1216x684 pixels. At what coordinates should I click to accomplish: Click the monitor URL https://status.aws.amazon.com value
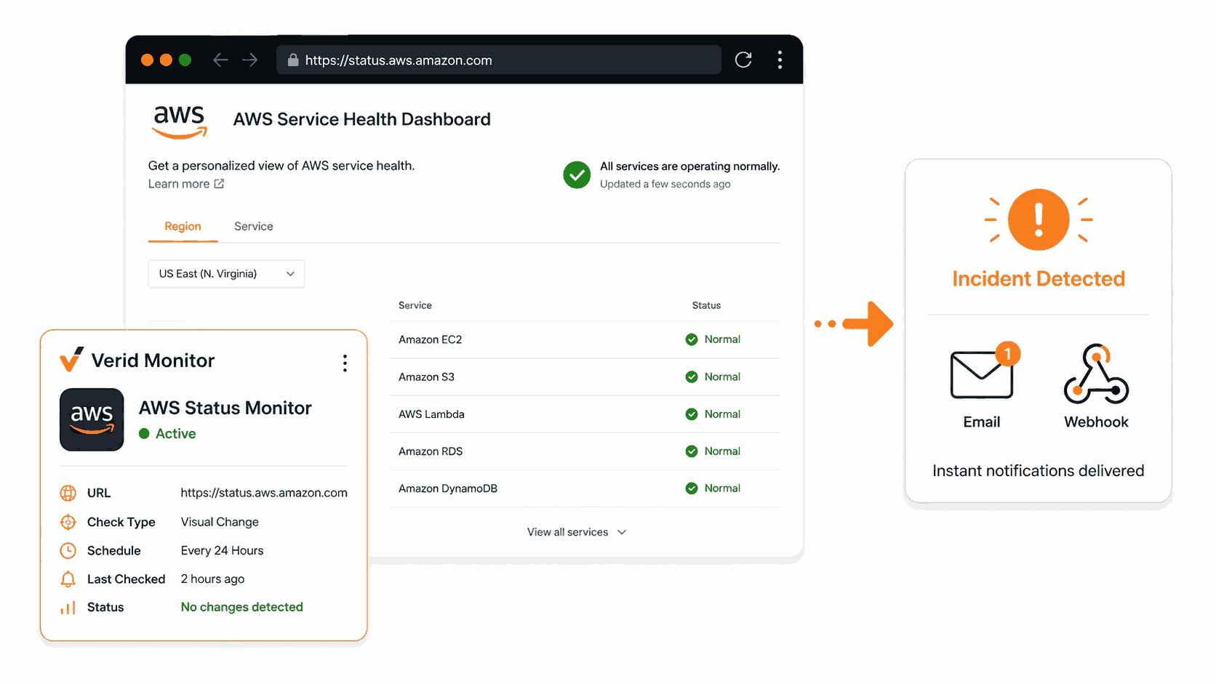pos(264,493)
